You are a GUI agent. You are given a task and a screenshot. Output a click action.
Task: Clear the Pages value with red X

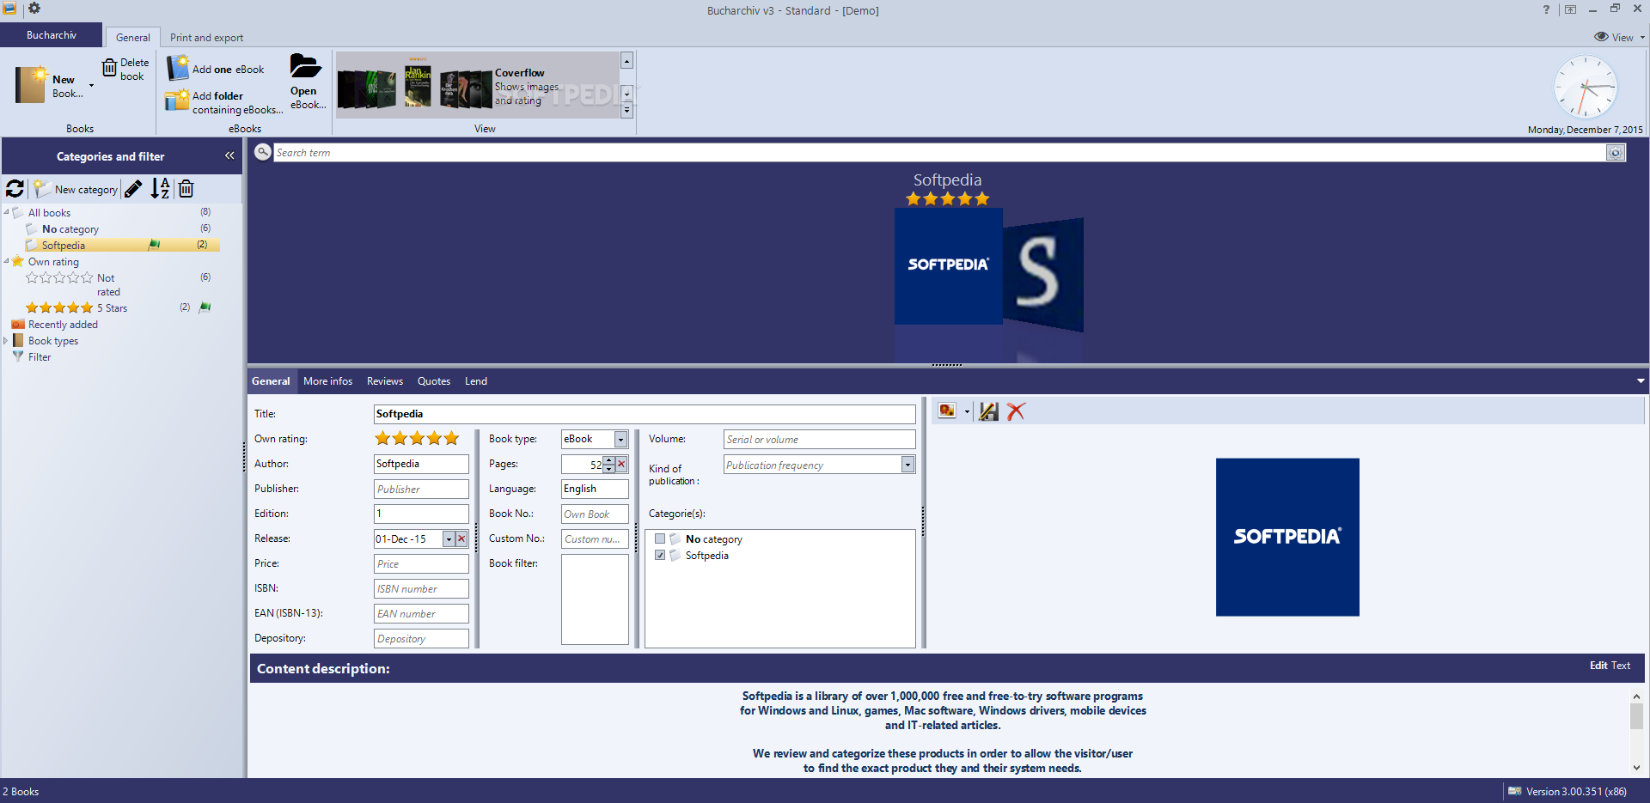(x=621, y=464)
